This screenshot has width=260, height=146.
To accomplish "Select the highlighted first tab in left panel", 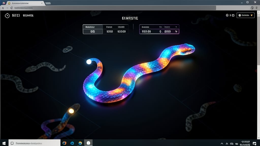I will click(x=93, y=27).
